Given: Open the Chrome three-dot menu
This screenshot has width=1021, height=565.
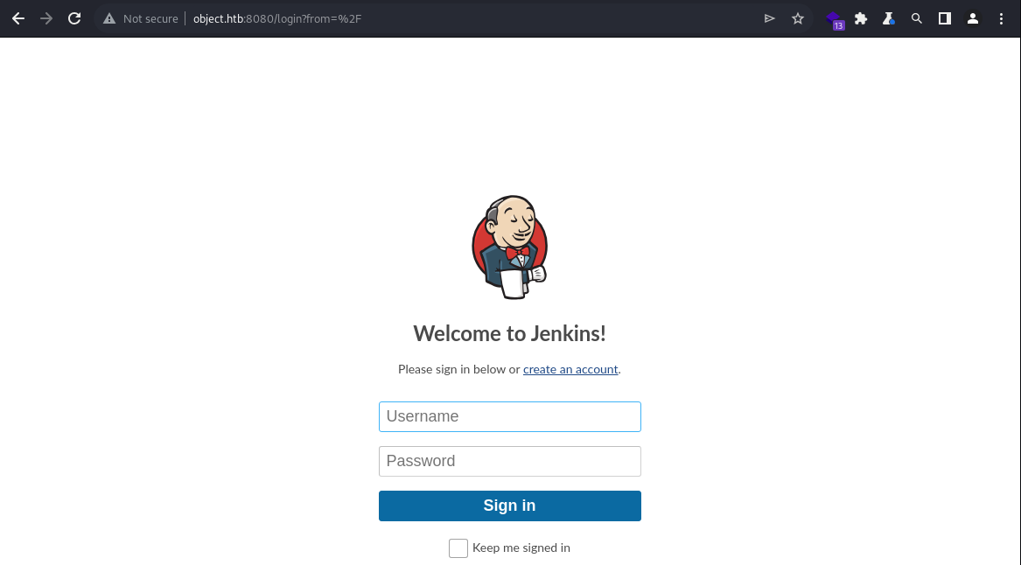Looking at the screenshot, I should (1002, 18).
